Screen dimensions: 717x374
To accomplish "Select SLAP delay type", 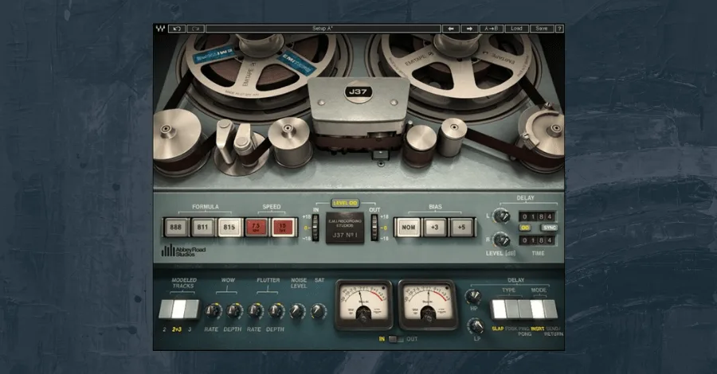I will (x=499, y=310).
